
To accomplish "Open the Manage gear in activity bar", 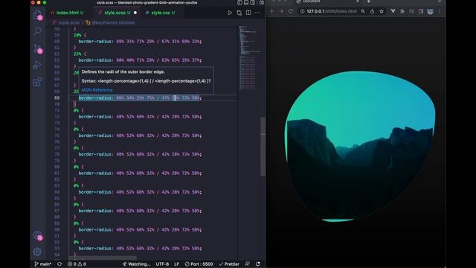I will pos(37,252).
